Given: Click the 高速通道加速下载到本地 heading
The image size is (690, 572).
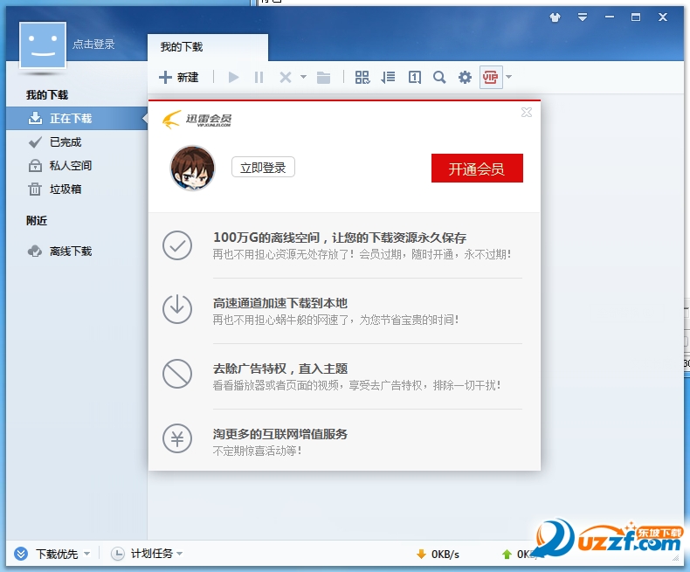Looking at the screenshot, I should coord(280,303).
